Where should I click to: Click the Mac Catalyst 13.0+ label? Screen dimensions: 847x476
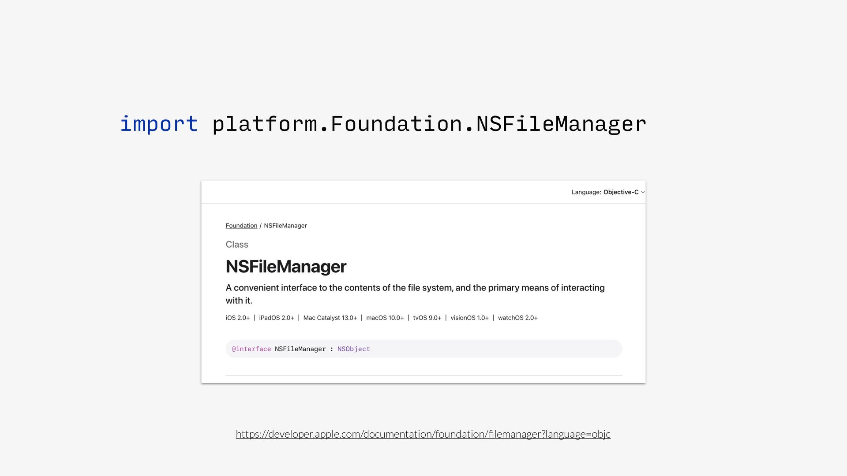[330, 318]
